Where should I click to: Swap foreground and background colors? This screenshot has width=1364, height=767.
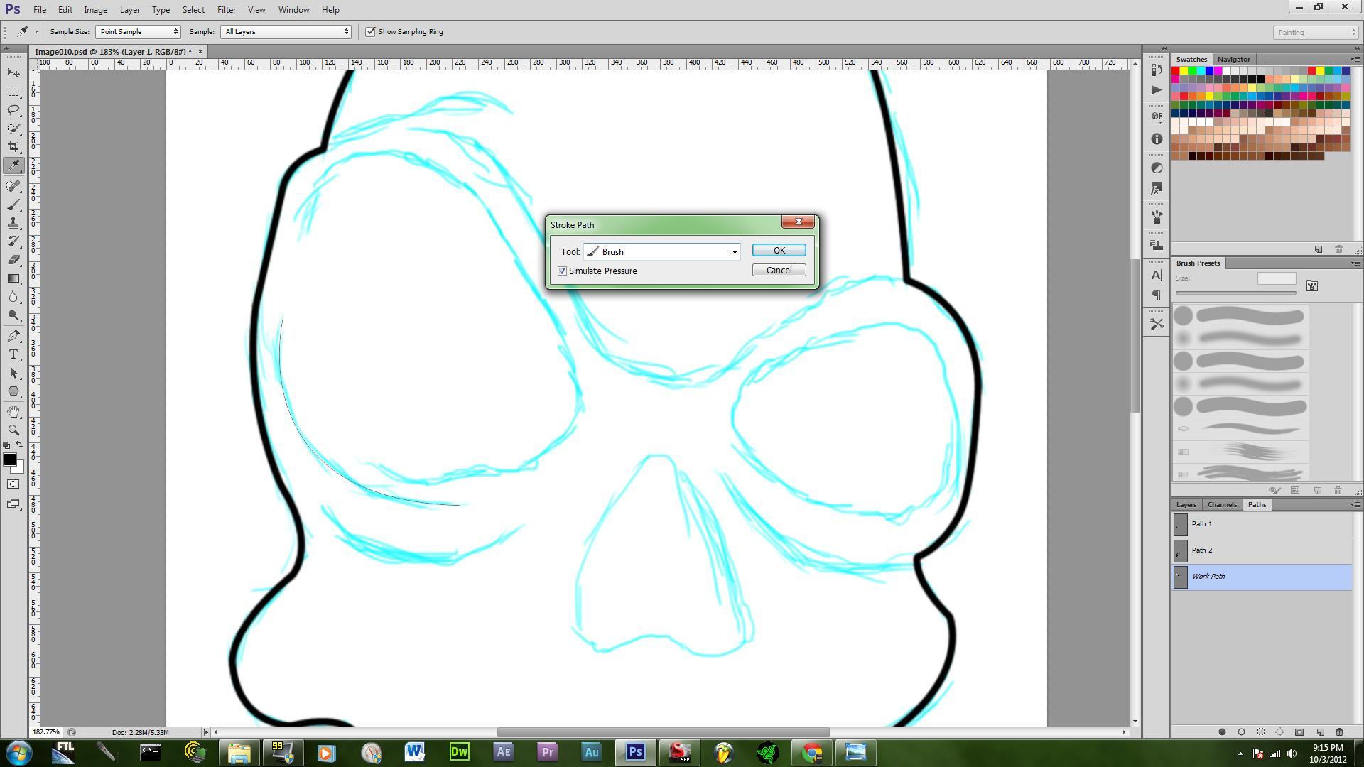pyautogui.click(x=20, y=445)
